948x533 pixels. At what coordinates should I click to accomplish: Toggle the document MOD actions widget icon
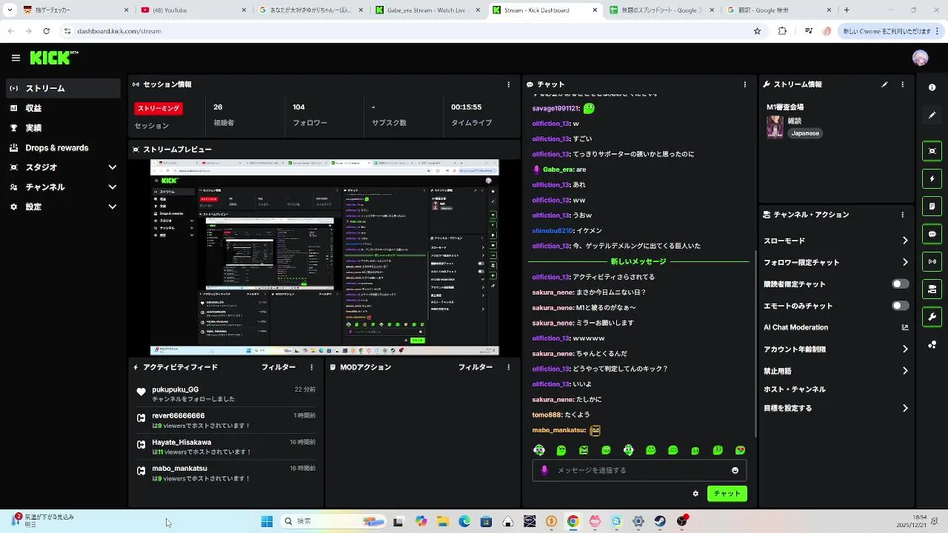[932, 206]
